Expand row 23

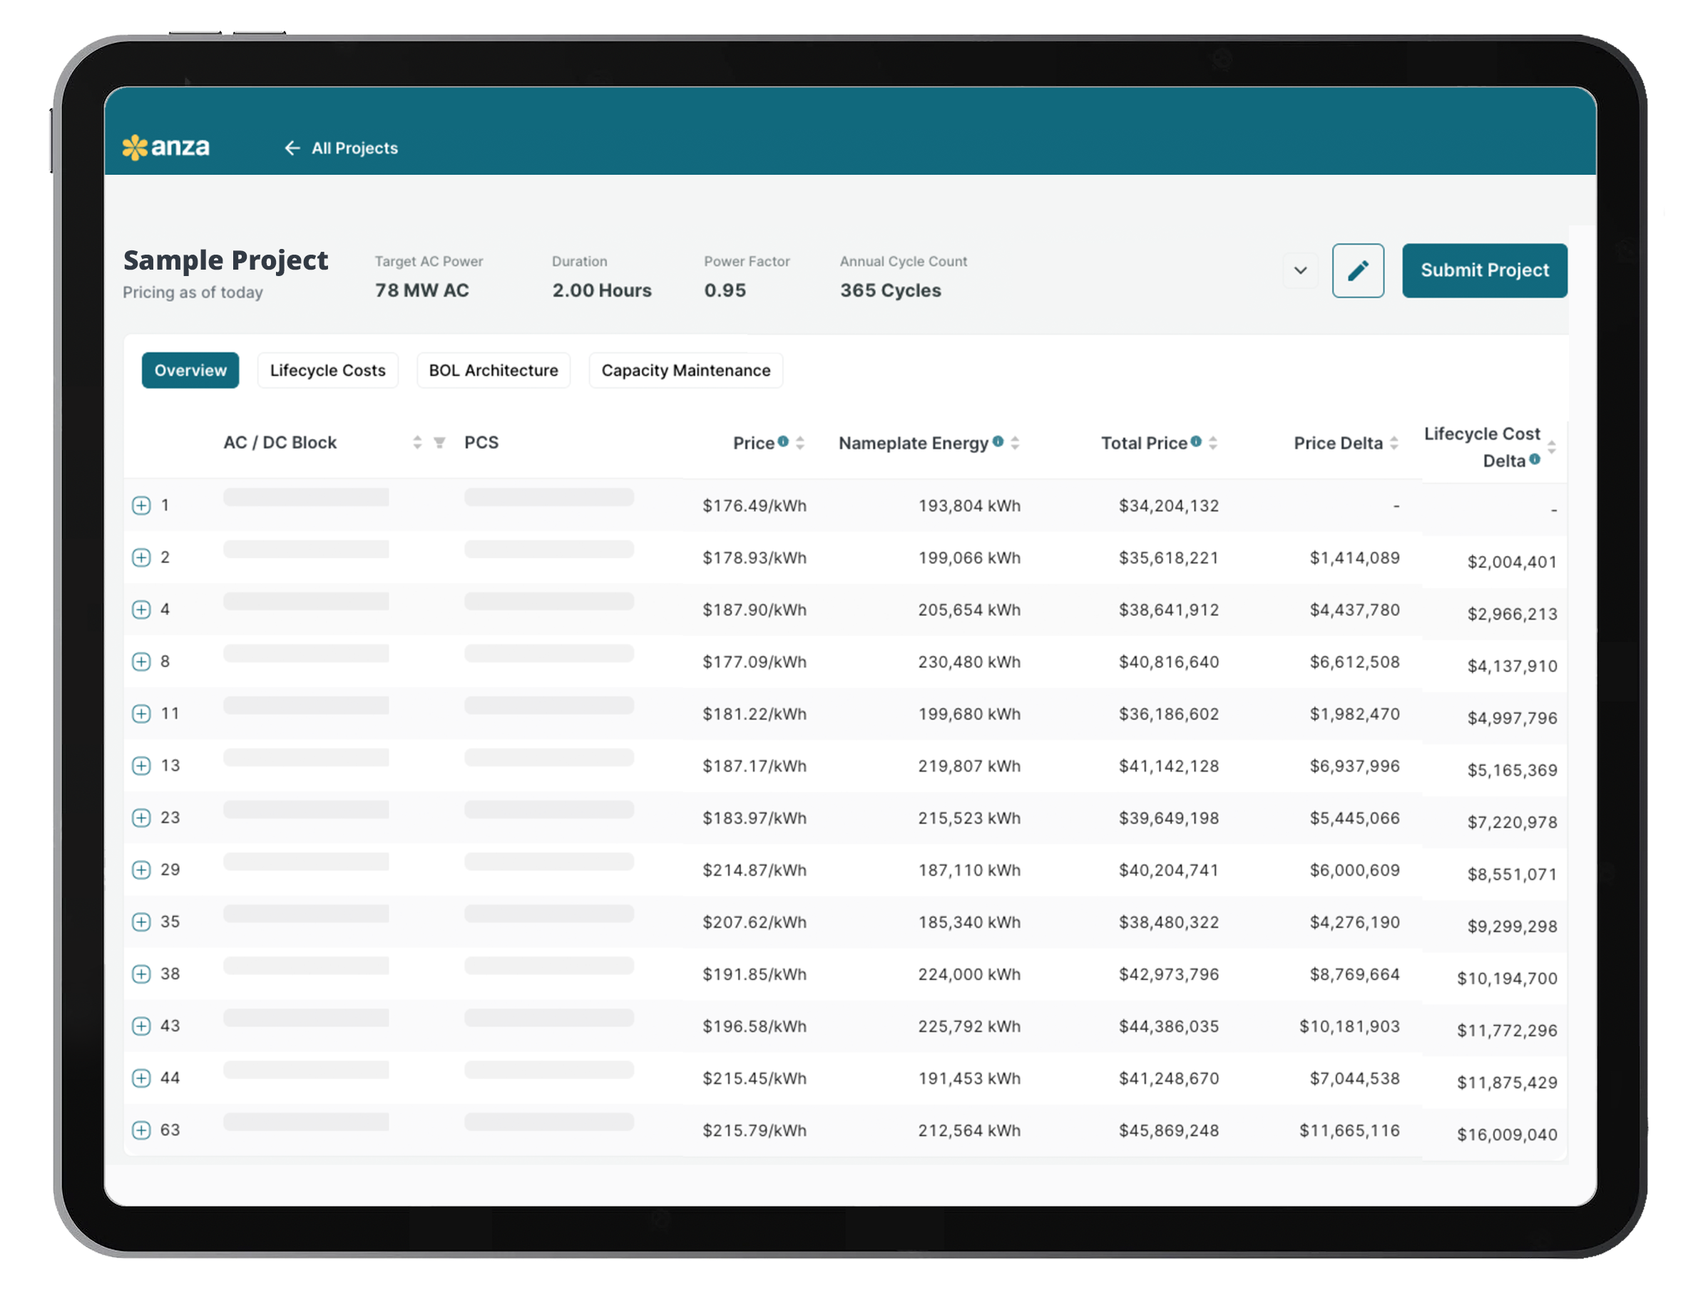pos(140,818)
